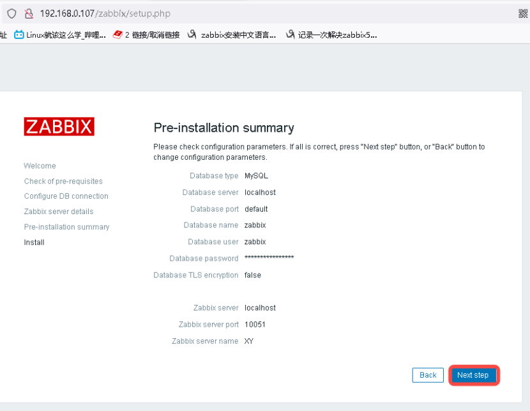
Task: Click the ZABBIX logo
Action: [59, 127]
